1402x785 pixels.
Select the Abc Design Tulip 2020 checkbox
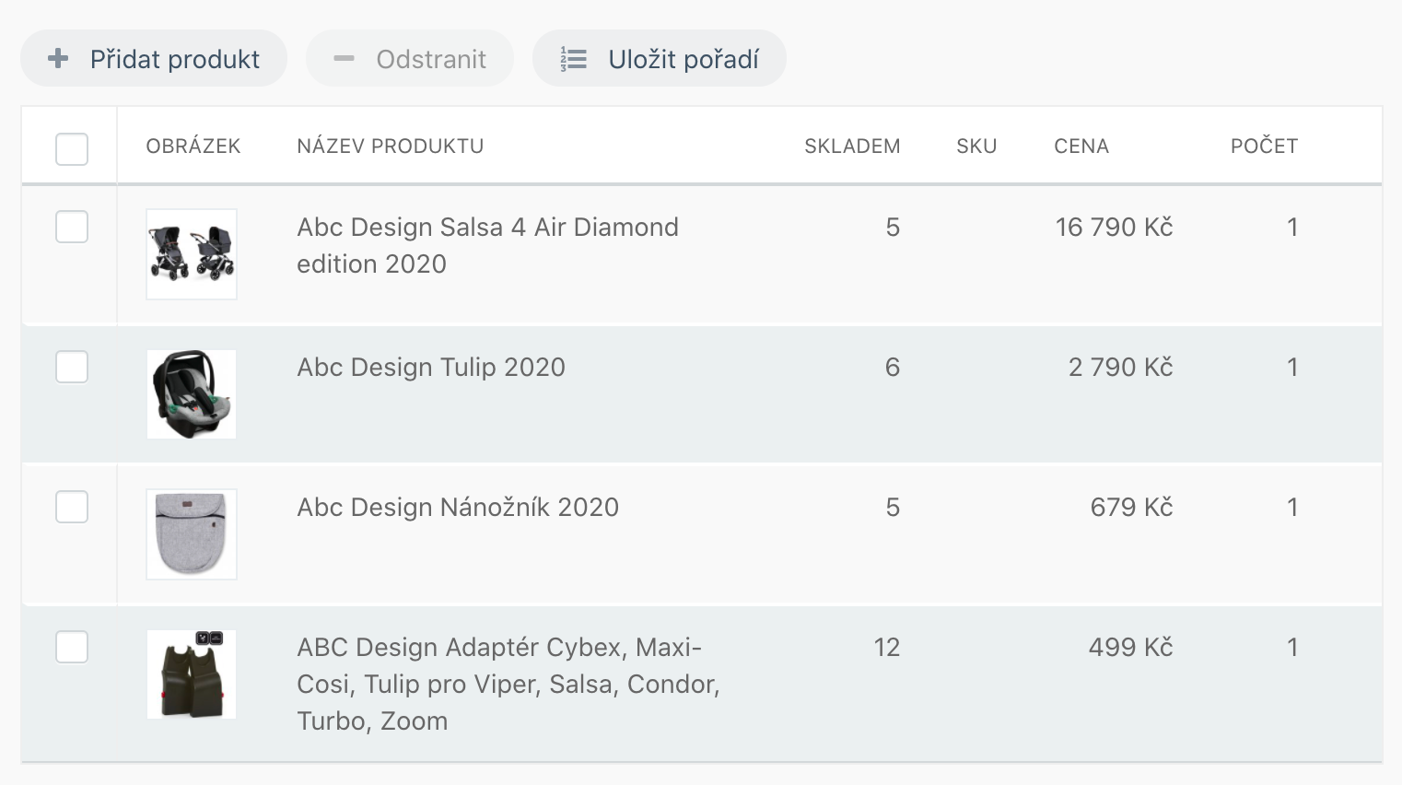(x=72, y=367)
